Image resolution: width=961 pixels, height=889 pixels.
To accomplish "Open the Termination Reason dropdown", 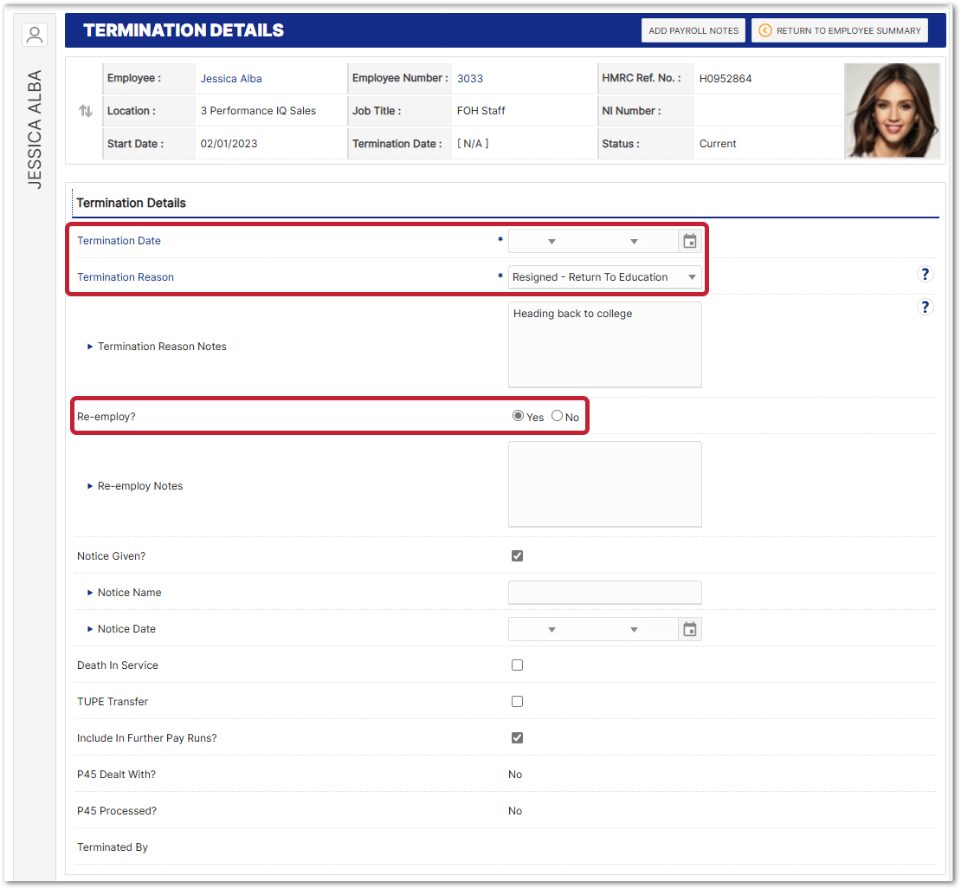I will 604,277.
